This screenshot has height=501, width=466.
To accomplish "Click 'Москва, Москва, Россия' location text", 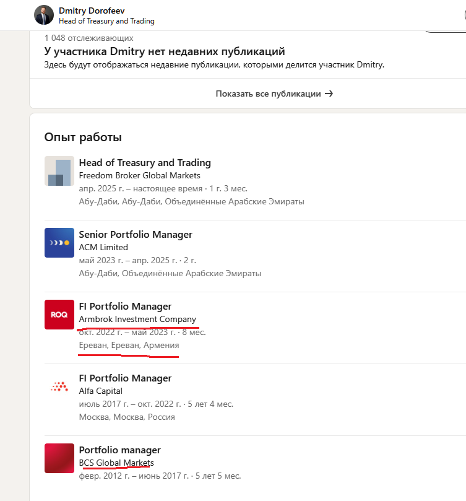I will (x=127, y=417).
